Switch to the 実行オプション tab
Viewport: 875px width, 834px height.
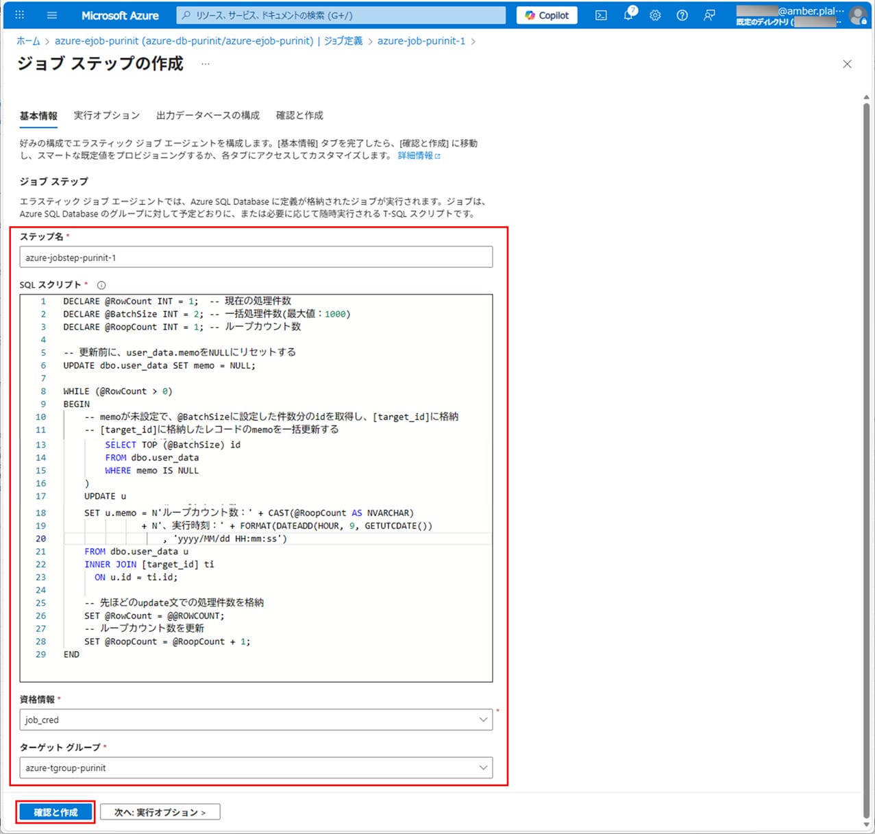[x=106, y=115]
